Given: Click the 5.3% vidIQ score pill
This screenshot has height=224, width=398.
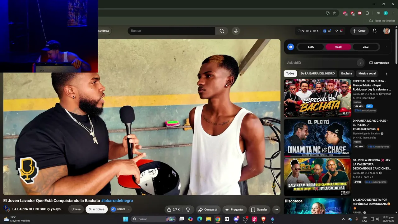Looking at the screenshot, I should 311,47.
